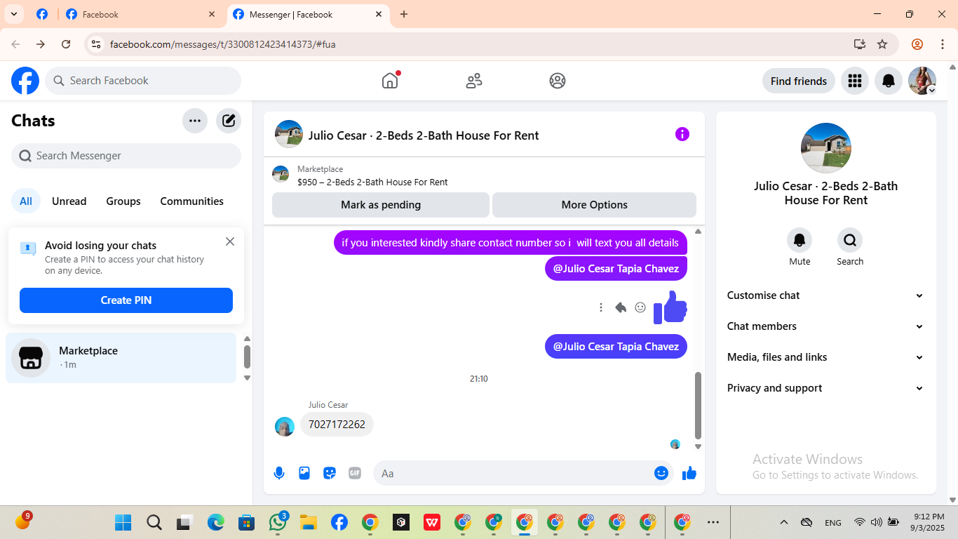Select the All chats filter
This screenshot has width=958, height=539.
(x=26, y=201)
